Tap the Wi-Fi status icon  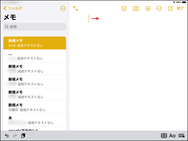click(174, 2)
